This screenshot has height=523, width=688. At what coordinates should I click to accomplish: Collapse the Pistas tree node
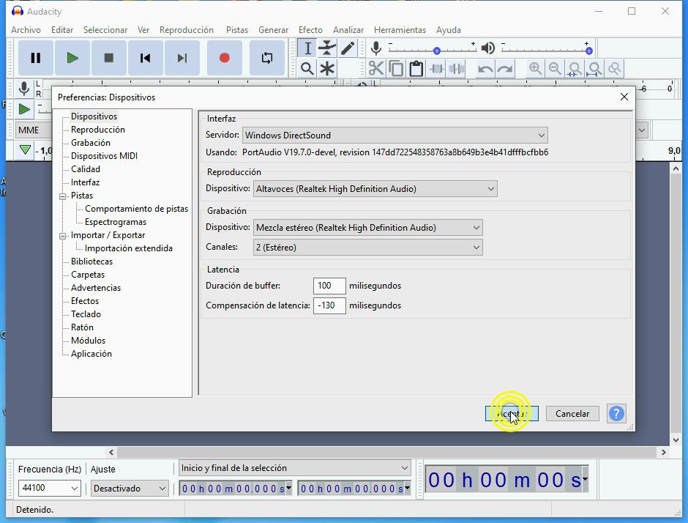[62, 196]
